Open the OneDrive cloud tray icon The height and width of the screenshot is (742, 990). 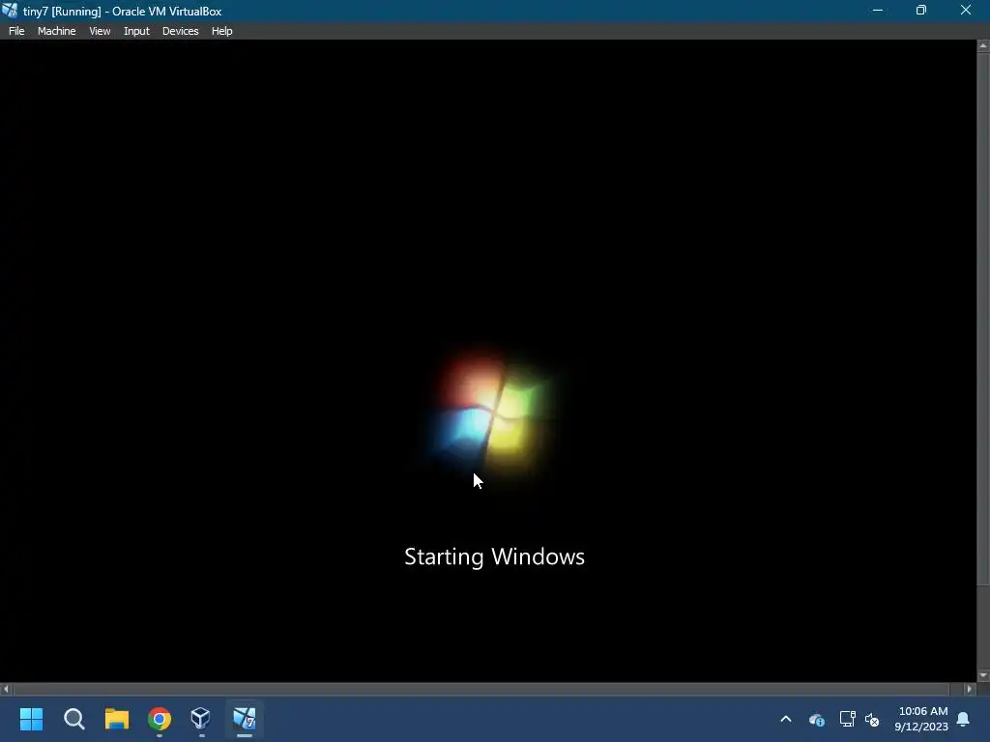(816, 719)
